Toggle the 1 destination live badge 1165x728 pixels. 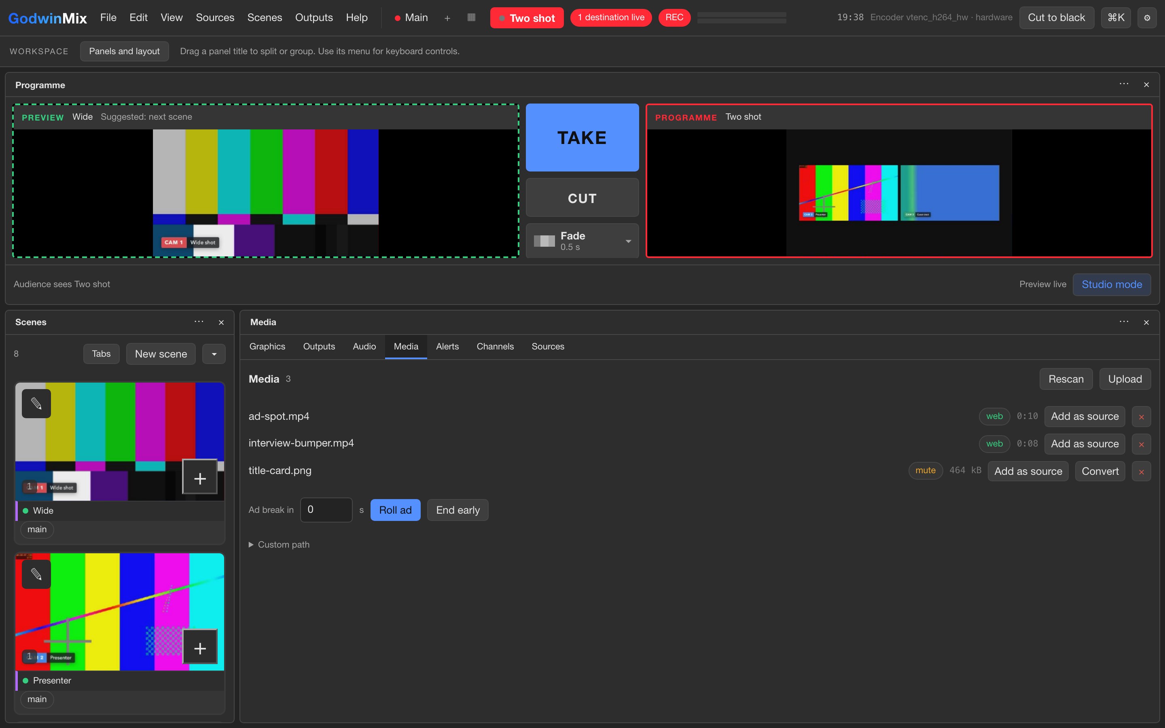click(611, 18)
